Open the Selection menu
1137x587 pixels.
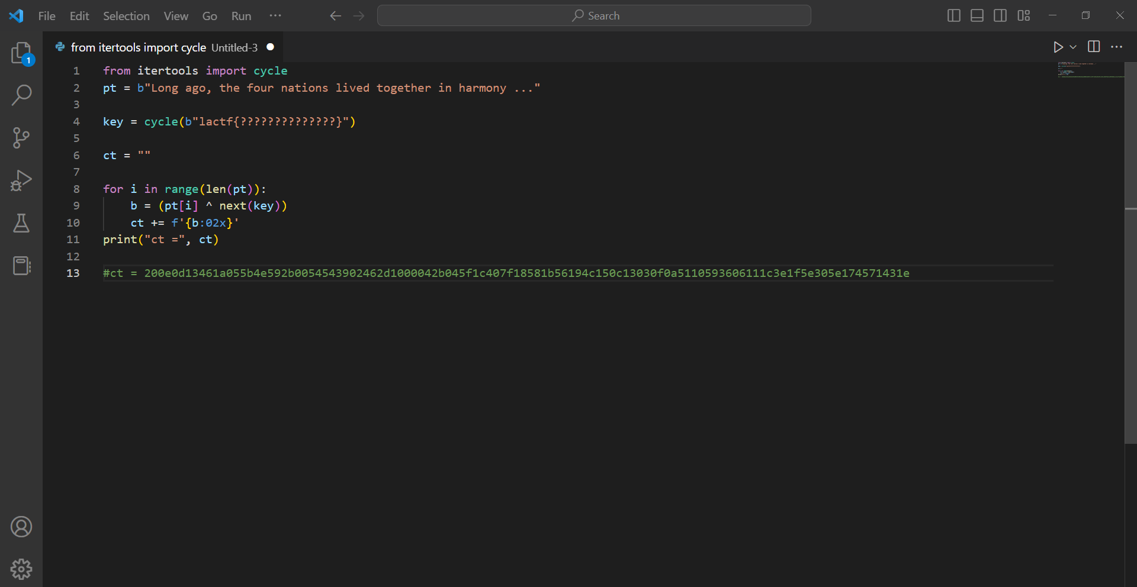126,16
